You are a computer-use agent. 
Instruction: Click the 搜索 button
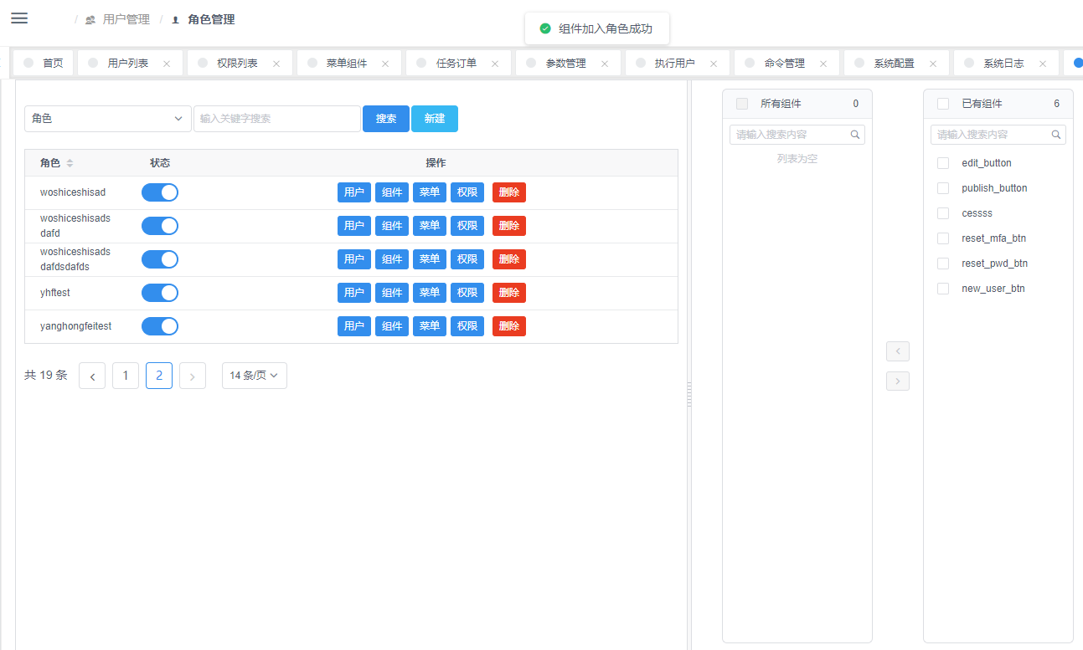pos(386,119)
